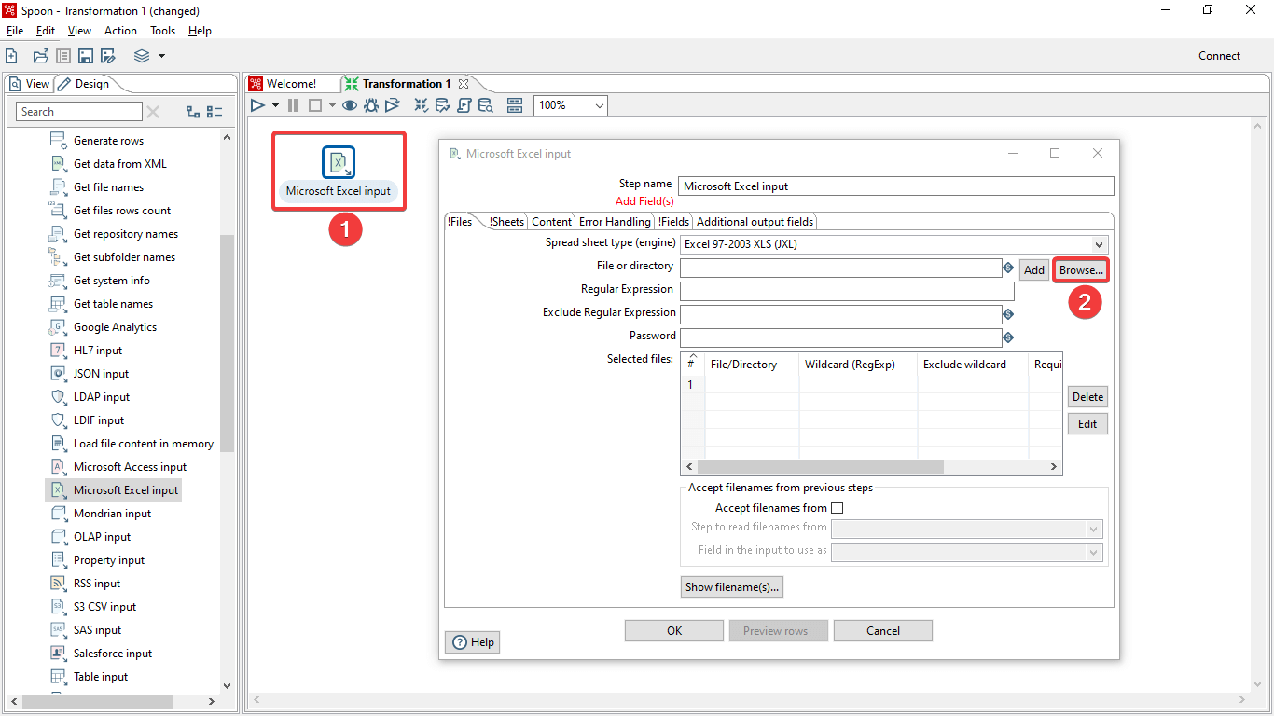
Task: Open the Edit menu
Action: [x=46, y=31]
